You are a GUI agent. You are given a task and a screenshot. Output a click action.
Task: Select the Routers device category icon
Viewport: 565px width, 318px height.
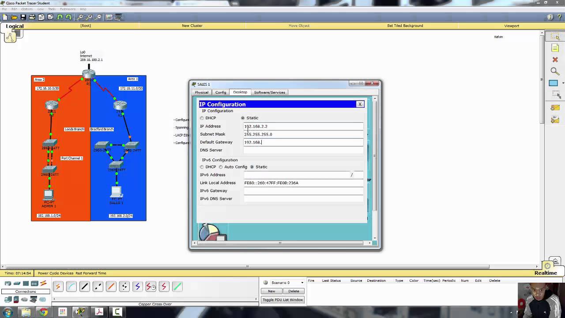click(x=8, y=284)
